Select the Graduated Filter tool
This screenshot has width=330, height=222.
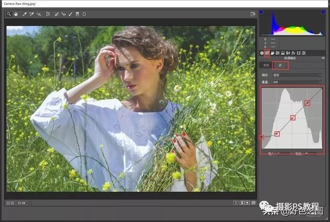(77, 14)
